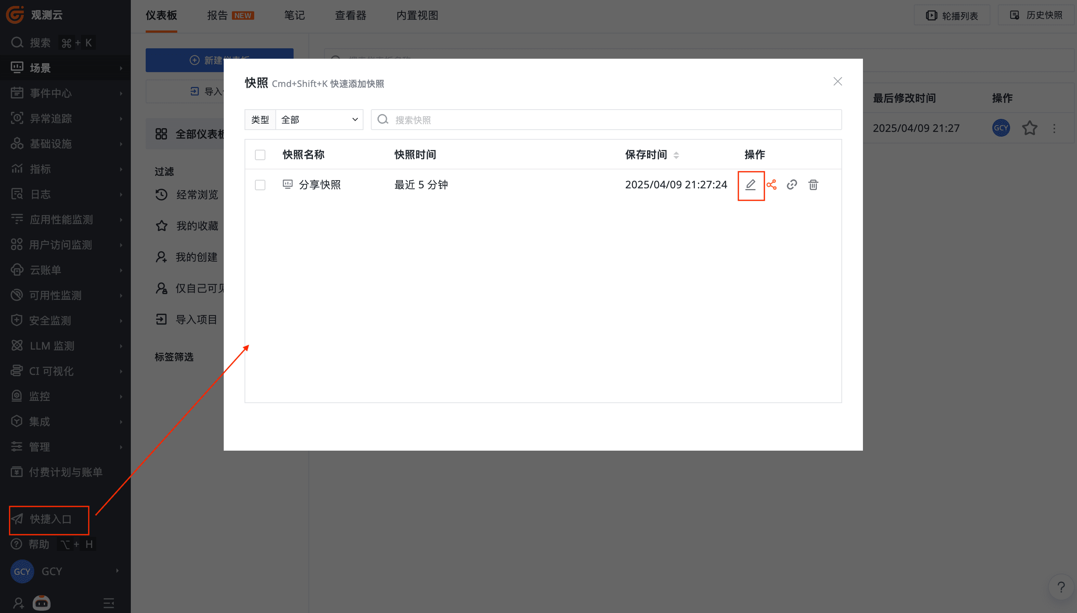Check the select-all checkbox in snapshot table header
Image resolution: width=1077 pixels, height=613 pixels.
(x=260, y=155)
